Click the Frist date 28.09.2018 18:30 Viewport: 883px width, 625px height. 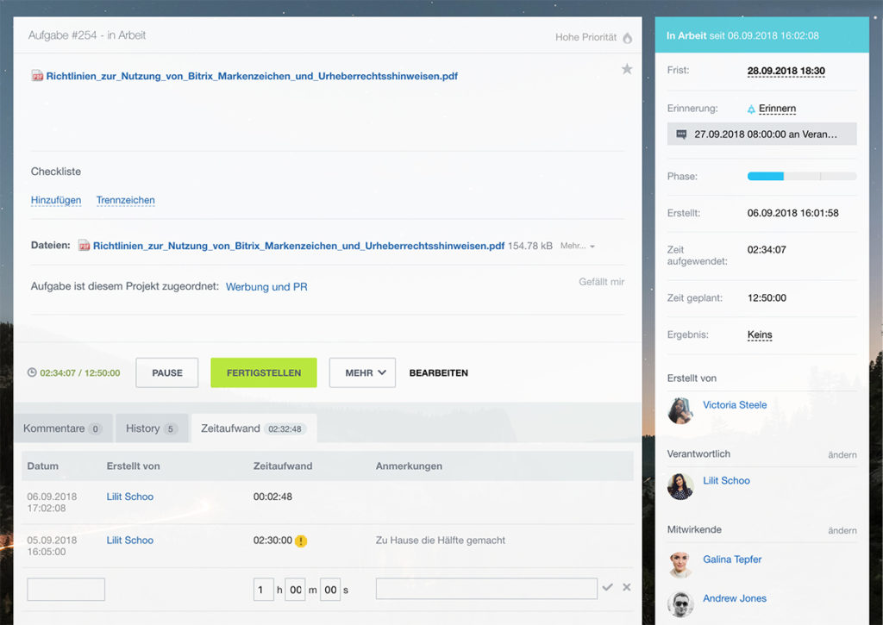coord(786,71)
